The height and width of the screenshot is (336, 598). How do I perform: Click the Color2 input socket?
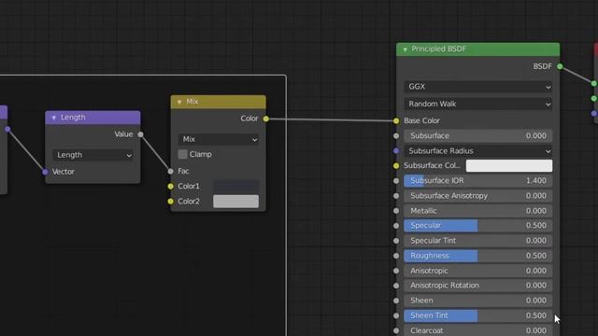coord(170,202)
